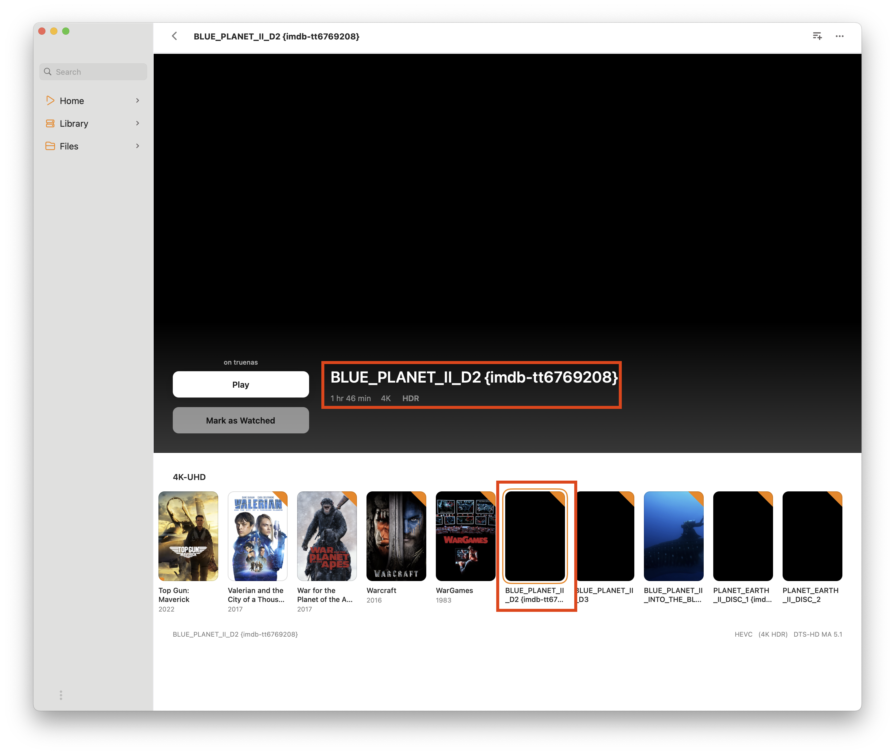Expand the Library section chevron
This screenshot has height=755, width=895.
(x=138, y=124)
